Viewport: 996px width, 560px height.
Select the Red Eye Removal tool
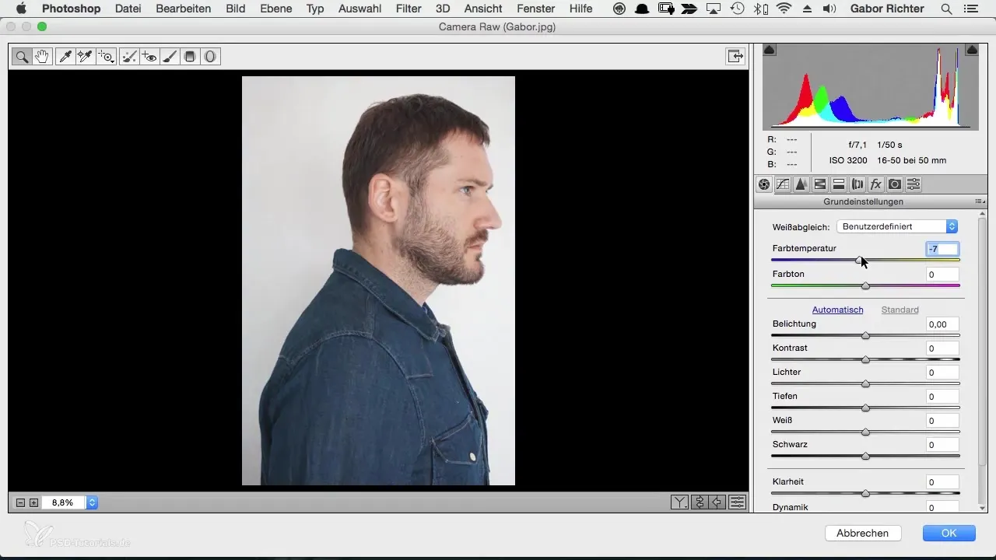click(x=149, y=56)
